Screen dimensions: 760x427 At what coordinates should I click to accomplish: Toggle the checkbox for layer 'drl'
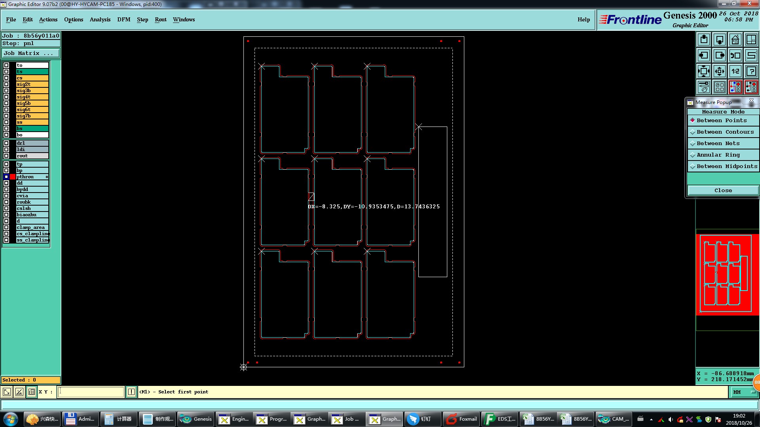6,143
